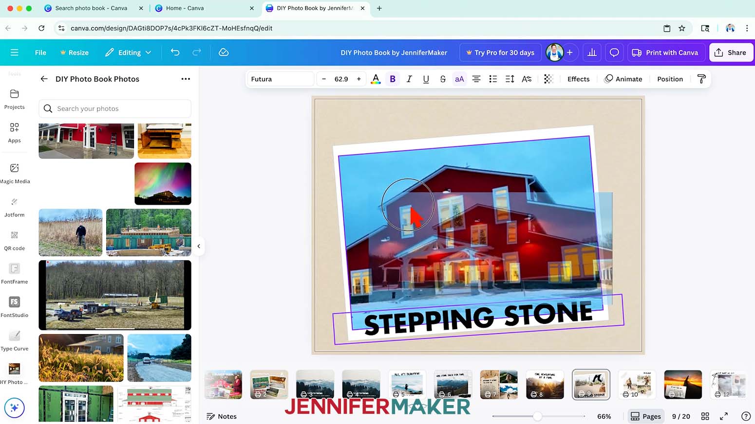Toggle underline formatting
This screenshot has width=755, height=424.
click(x=426, y=79)
